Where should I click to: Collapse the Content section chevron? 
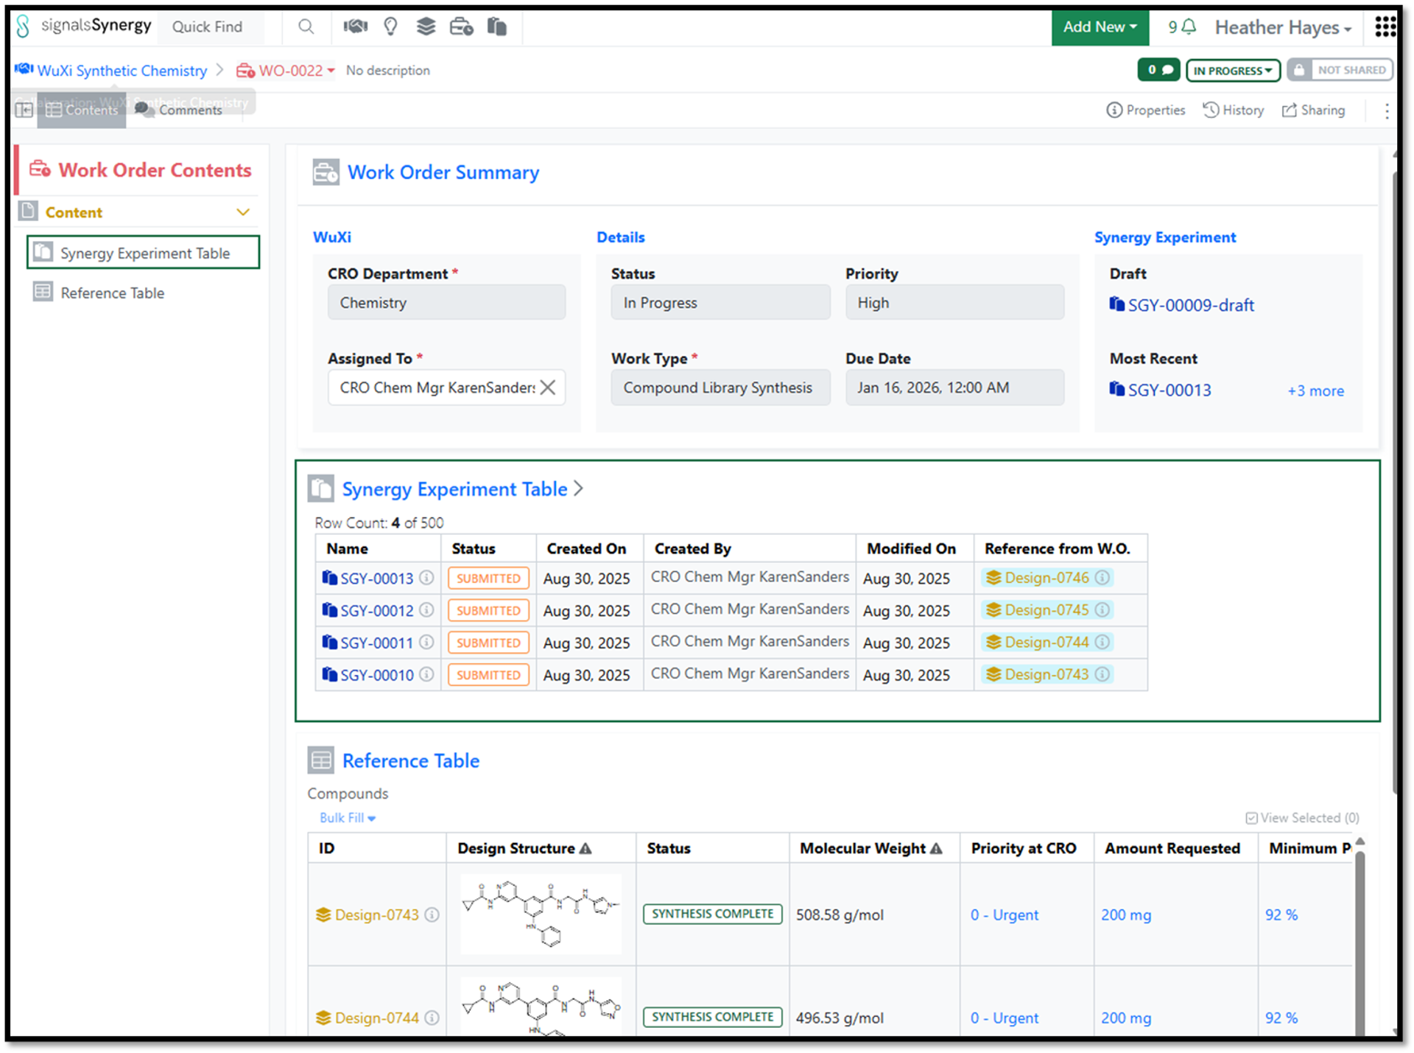coord(243,212)
